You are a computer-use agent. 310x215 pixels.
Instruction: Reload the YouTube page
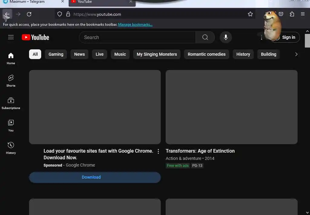[29, 14]
